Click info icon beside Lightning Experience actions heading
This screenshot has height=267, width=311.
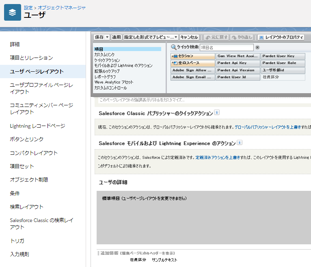pyautogui.click(x=240, y=143)
